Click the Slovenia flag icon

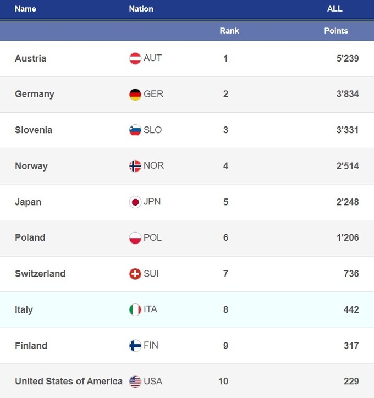135,130
